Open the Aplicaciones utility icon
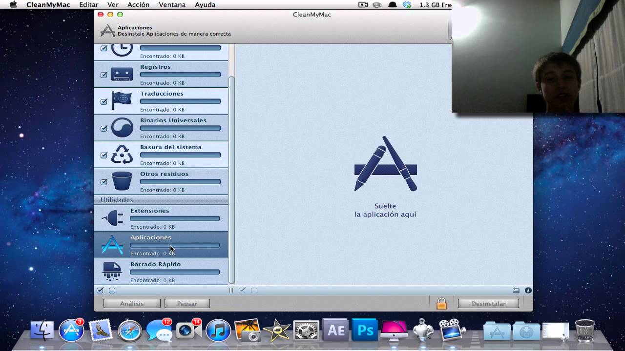Image resolution: width=625 pixels, height=351 pixels. coord(112,245)
